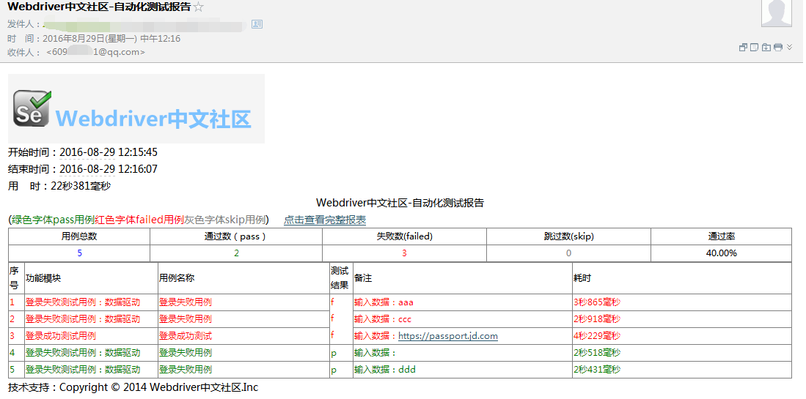The width and height of the screenshot is (806, 399).
Task: Click the duration 3秒865毫秒
Action: [x=597, y=302]
